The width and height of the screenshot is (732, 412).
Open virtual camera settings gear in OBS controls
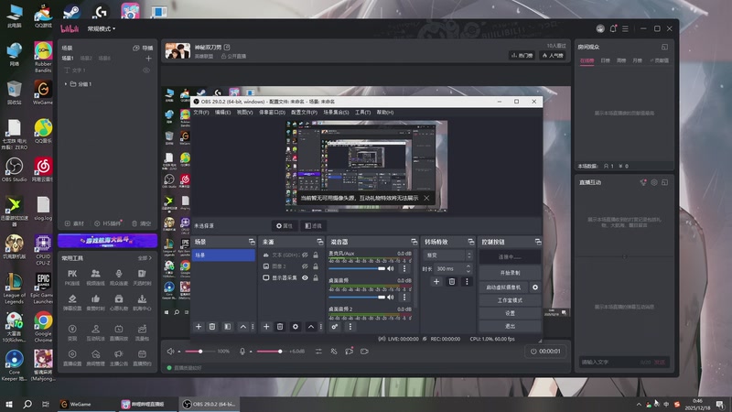click(x=535, y=287)
